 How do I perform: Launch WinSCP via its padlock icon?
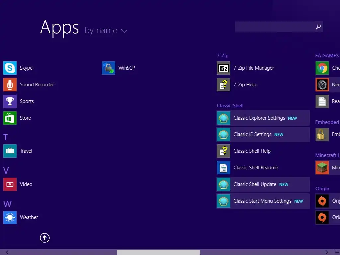coord(109,68)
